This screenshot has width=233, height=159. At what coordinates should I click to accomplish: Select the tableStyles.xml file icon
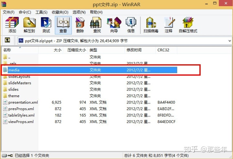[x=5, y=115]
